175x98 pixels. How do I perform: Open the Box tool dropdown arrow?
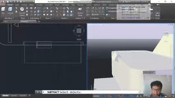(x=3, y=15)
